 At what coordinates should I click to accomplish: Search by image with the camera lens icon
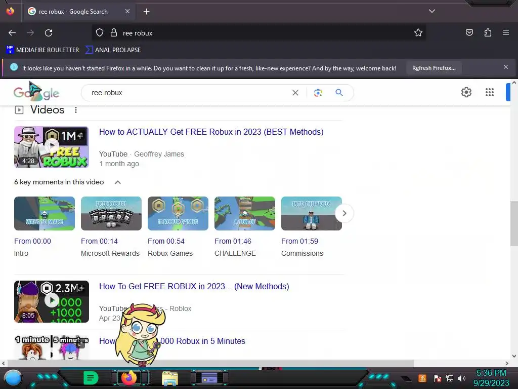(318, 93)
